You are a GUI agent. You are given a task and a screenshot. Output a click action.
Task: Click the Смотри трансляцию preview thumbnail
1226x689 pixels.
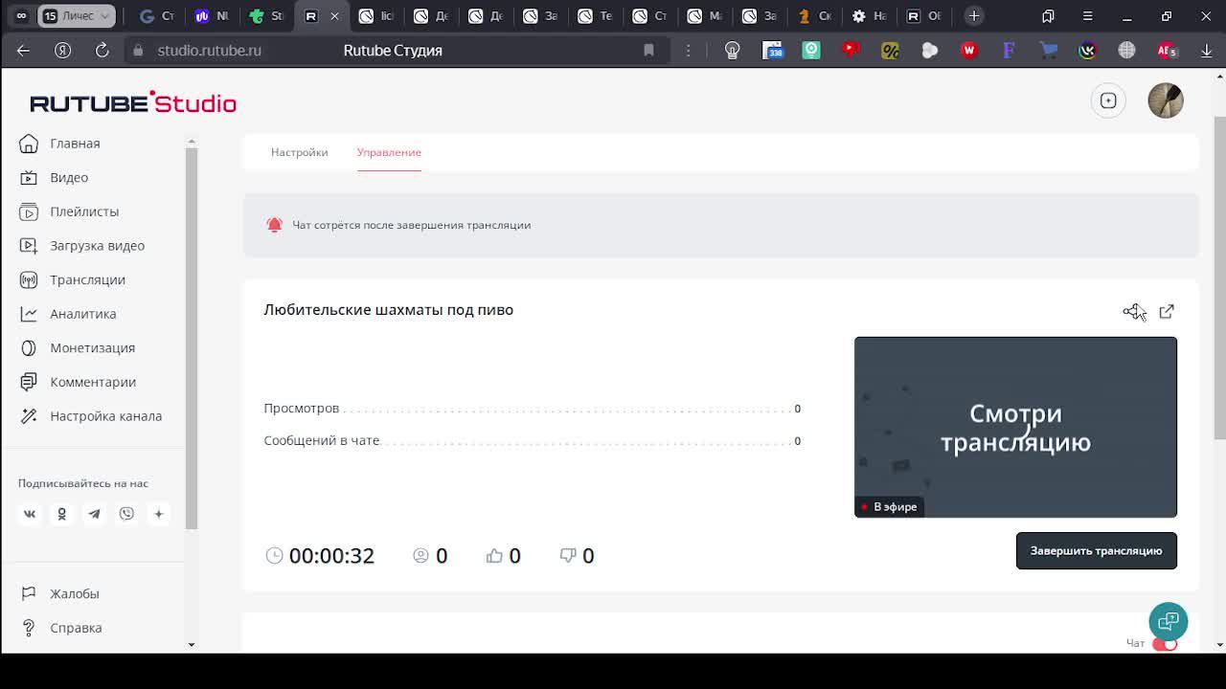click(x=1015, y=427)
